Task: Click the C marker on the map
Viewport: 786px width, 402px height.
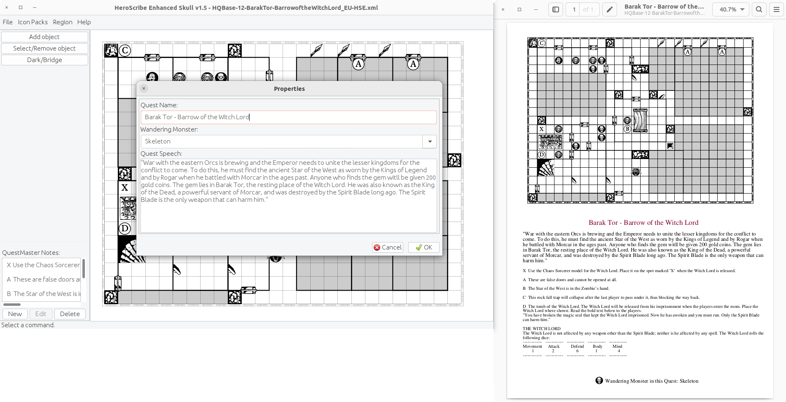Action: [x=125, y=51]
